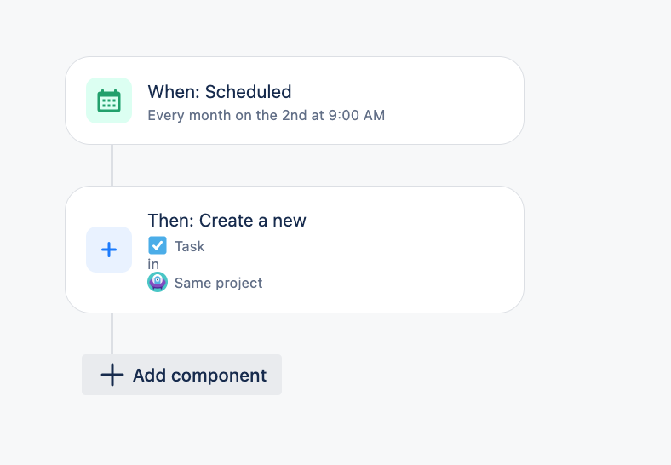The height and width of the screenshot is (465, 671).
Task: Open the "When: Scheduled" trigger title
Action: point(219,92)
